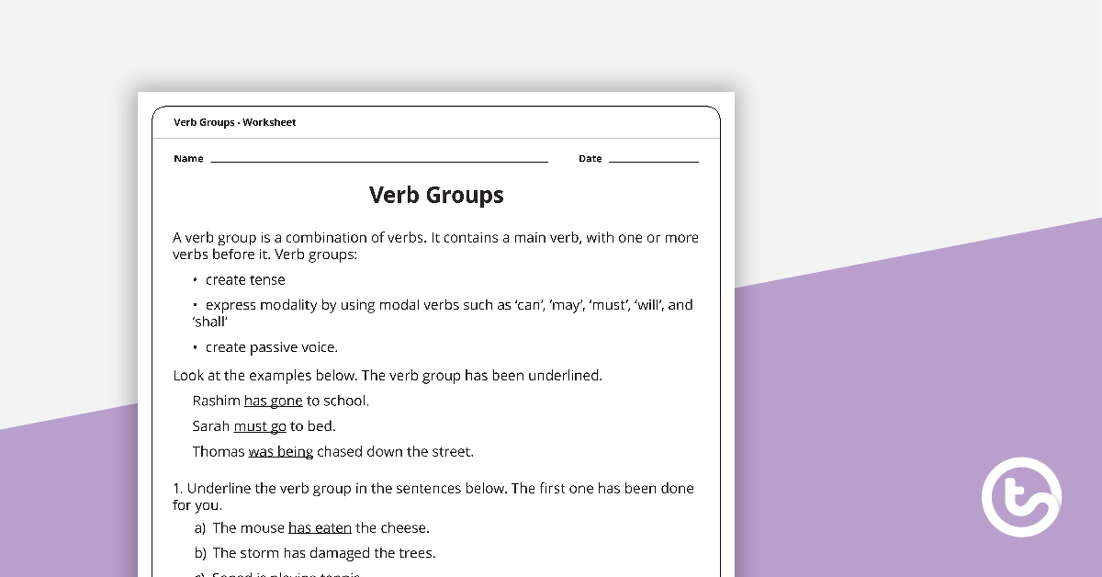Click the underlined words 'has eaten'
This screenshot has height=577, width=1102.
pyautogui.click(x=320, y=527)
